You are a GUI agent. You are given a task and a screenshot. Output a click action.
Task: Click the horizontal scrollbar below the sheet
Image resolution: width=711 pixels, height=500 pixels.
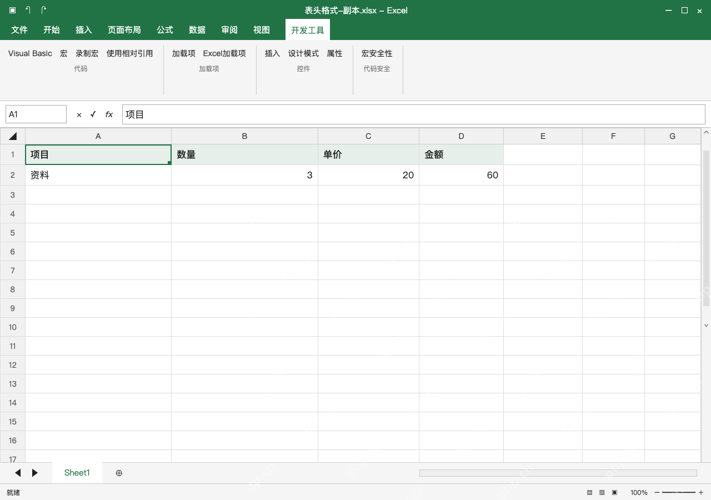coord(558,473)
